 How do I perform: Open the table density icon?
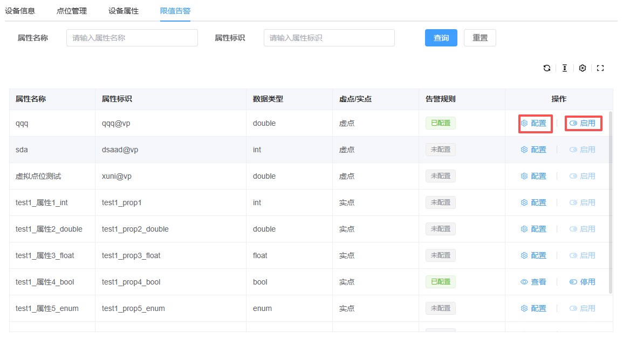[565, 68]
